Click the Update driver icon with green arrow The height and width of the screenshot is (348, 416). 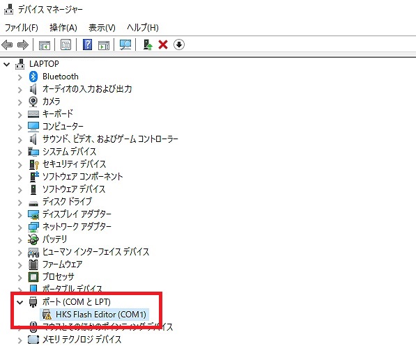tap(148, 45)
